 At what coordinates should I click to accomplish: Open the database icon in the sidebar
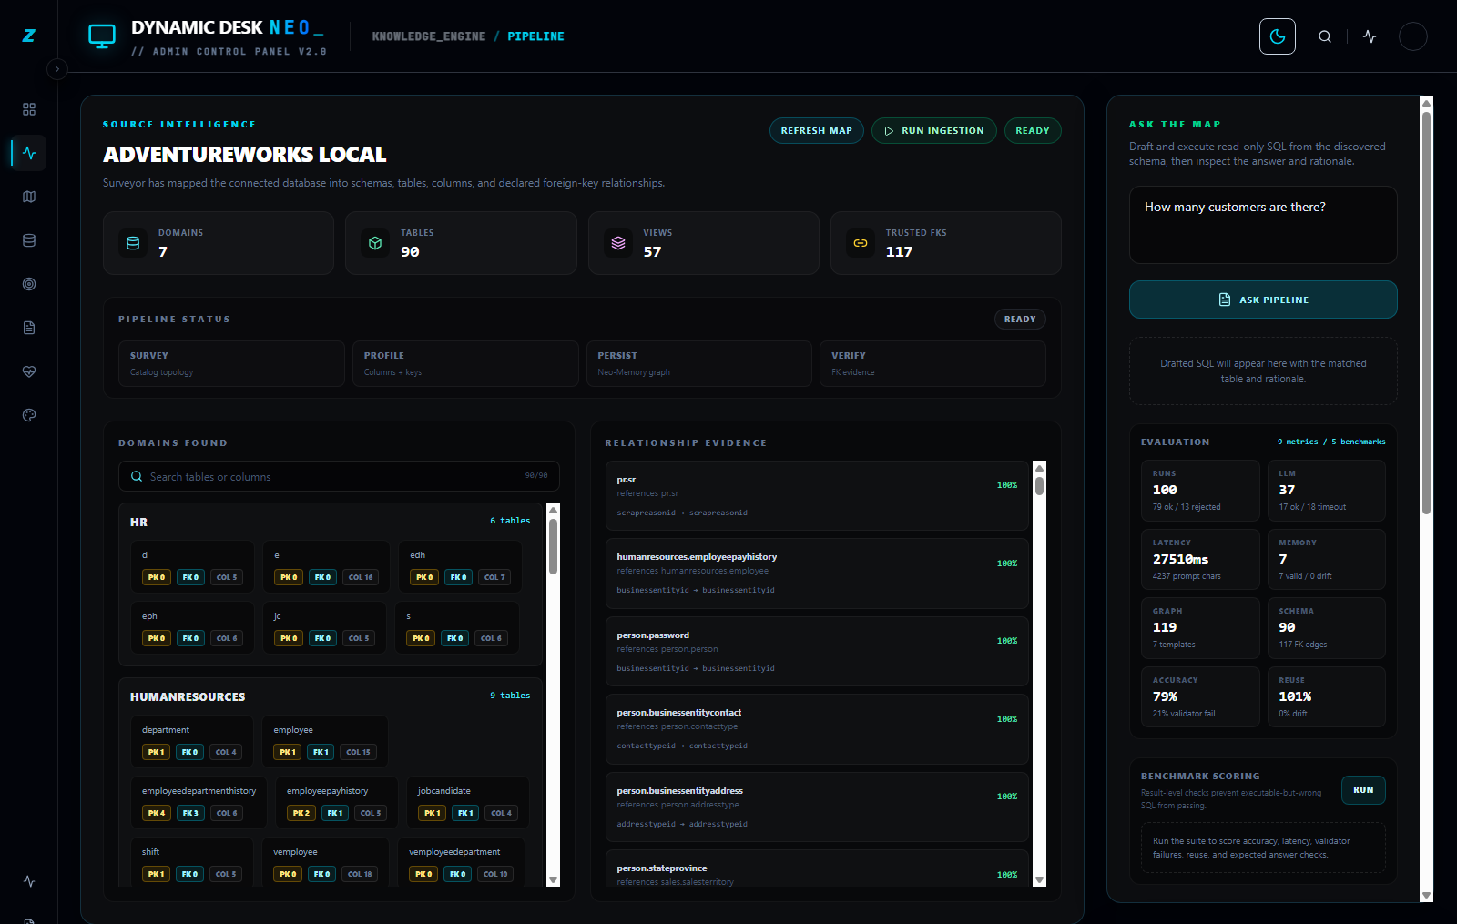pyautogui.click(x=29, y=240)
